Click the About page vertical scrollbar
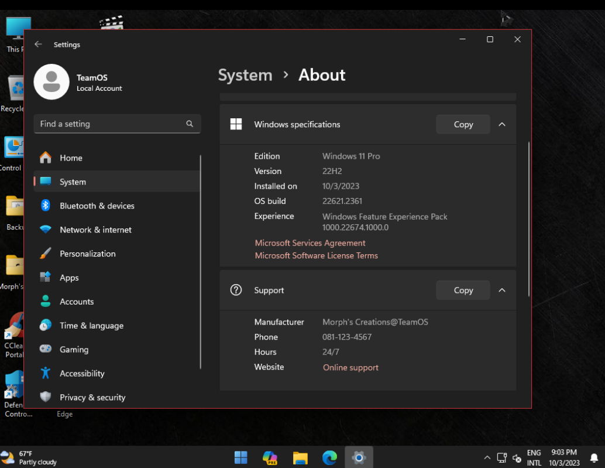This screenshot has height=468, width=605. (x=528, y=219)
